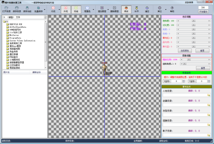Toggle the 修改 (modify) mode button

point(126,10)
